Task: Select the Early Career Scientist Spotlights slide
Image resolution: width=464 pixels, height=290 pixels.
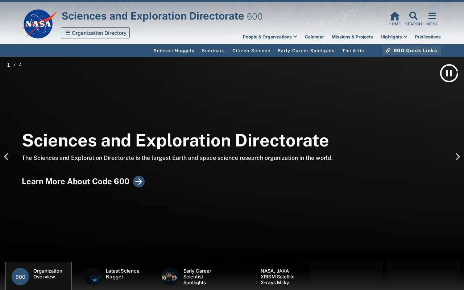Action: [191, 276]
